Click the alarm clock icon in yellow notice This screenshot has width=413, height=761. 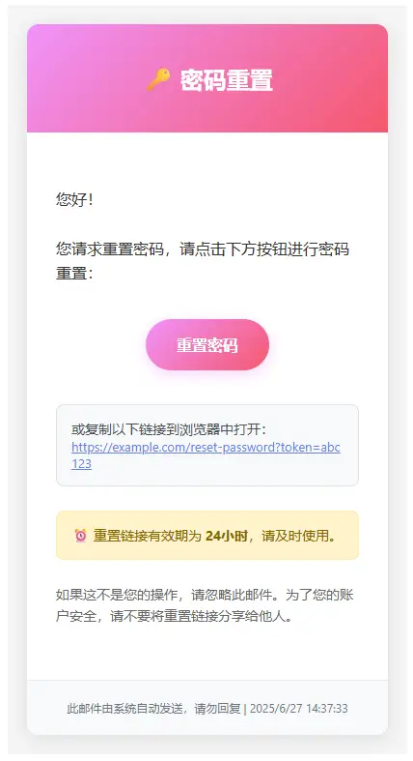(x=81, y=536)
